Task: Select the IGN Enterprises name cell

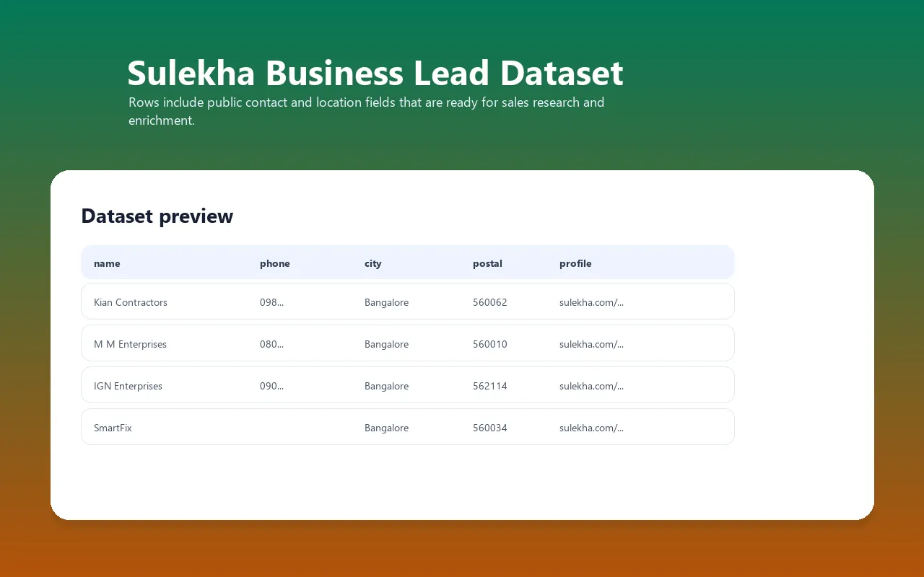Action: point(128,386)
